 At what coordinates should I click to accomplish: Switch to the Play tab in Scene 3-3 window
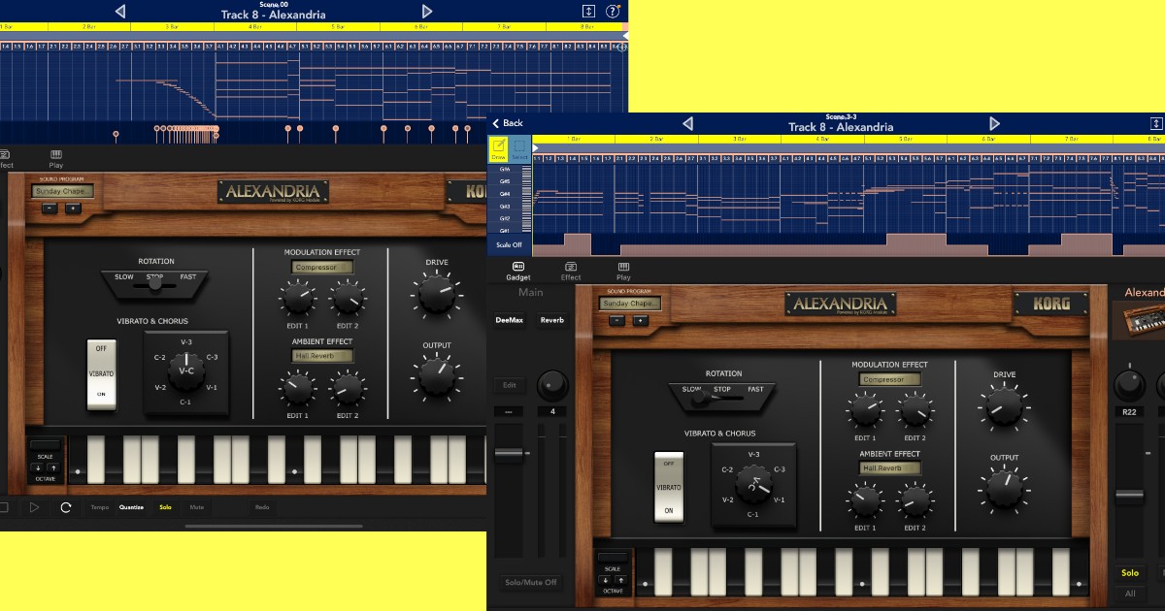click(x=623, y=271)
